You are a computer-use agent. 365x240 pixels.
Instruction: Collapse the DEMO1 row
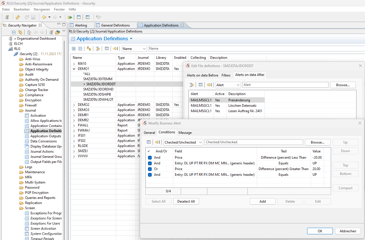tap(74, 69)
